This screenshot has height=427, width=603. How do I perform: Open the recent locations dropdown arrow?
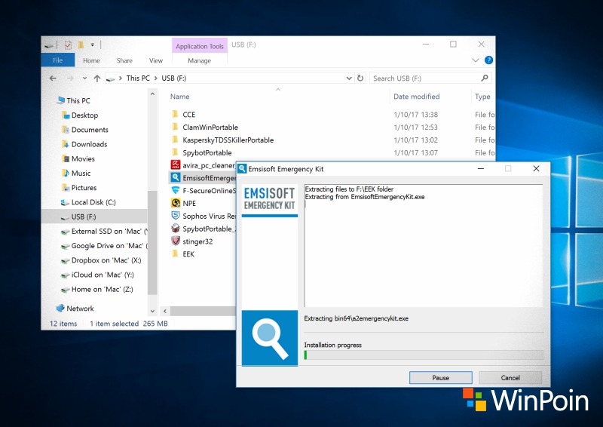click(84, 78)
